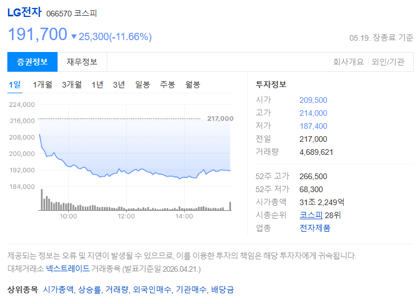Open the 넥스트레이드 link

coord(68,268)
